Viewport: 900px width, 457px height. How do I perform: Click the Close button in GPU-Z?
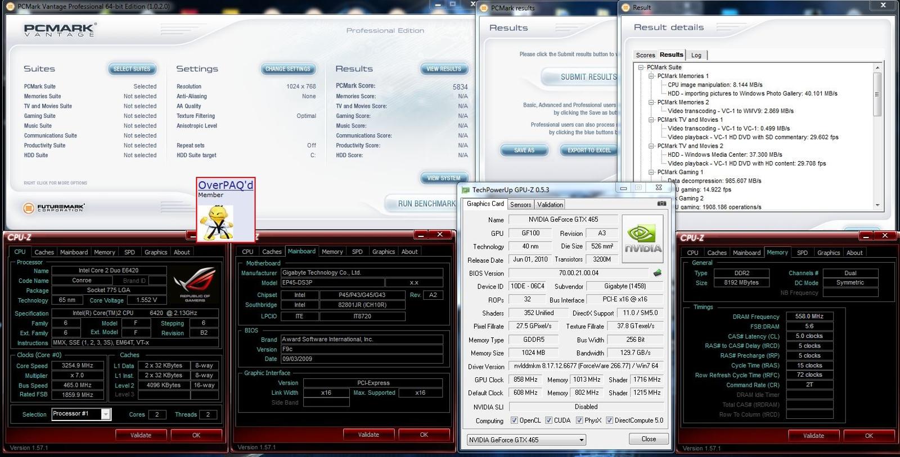648,439
